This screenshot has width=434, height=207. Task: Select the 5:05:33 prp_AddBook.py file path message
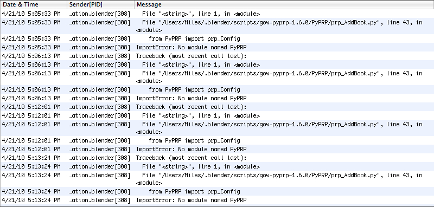279,26
